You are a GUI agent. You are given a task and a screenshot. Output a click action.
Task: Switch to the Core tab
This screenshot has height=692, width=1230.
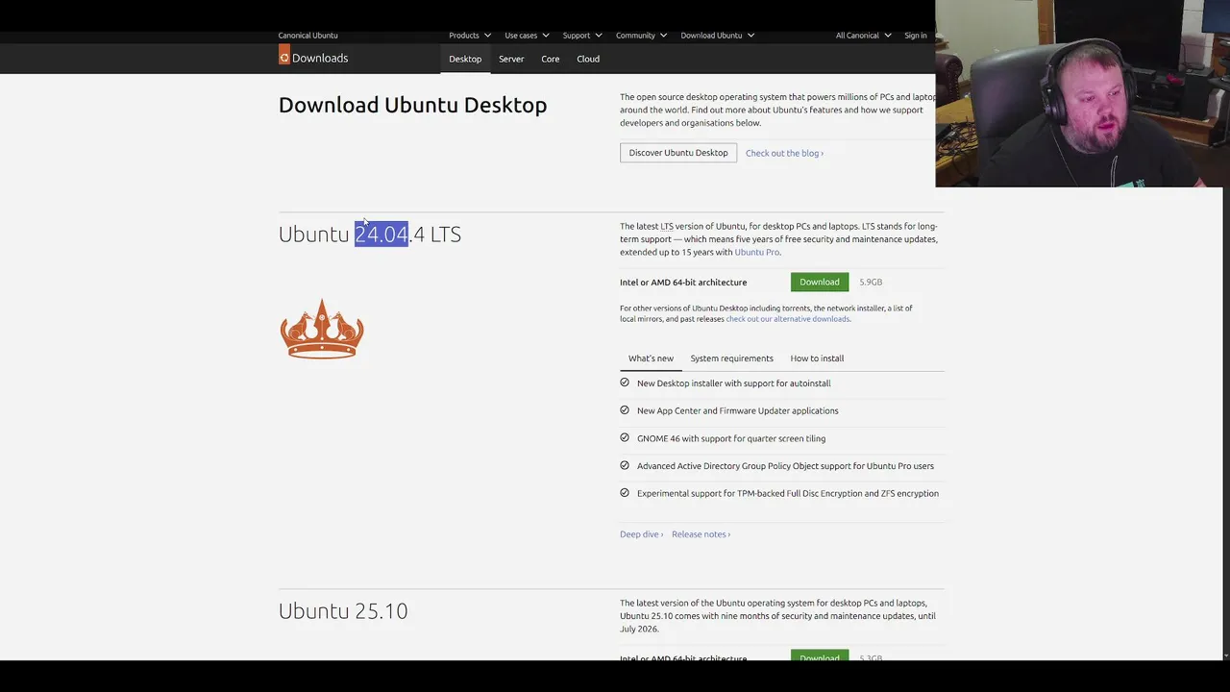(550, 59)
